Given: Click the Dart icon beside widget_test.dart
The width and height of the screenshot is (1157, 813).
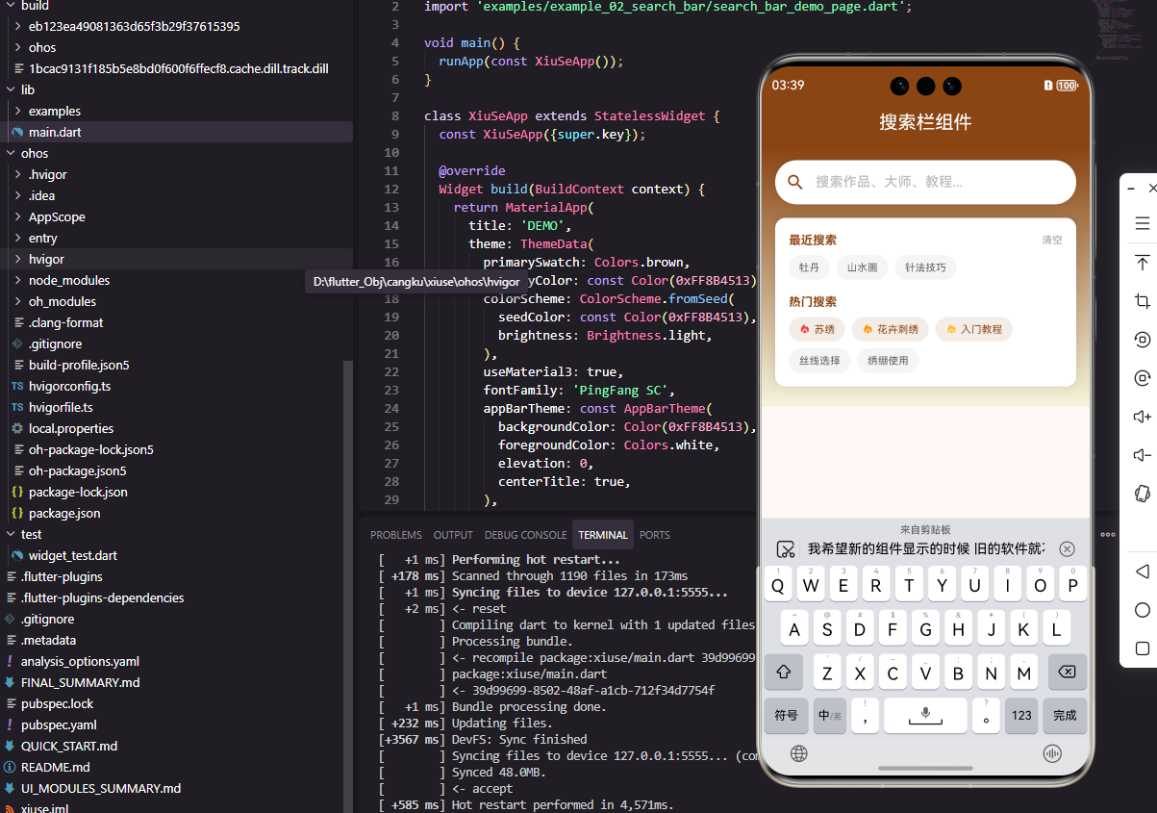Looking at the screenshot, I should 17,555.
